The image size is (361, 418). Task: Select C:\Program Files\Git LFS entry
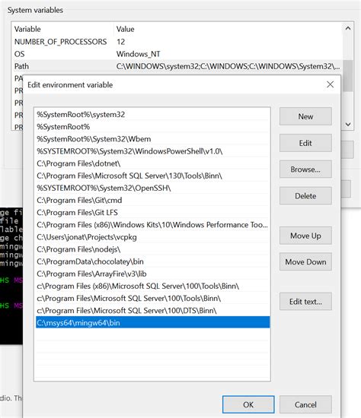tap(152, 213)
